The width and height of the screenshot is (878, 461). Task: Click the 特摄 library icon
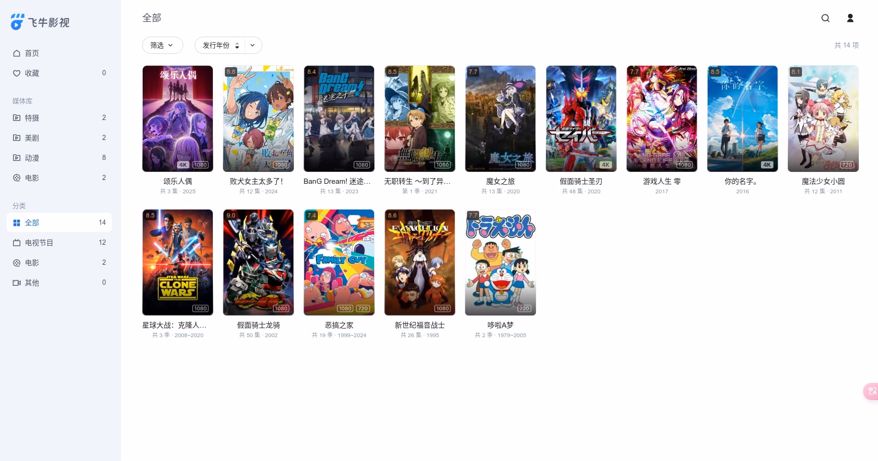pyautogui.click(x=17, y=118)
